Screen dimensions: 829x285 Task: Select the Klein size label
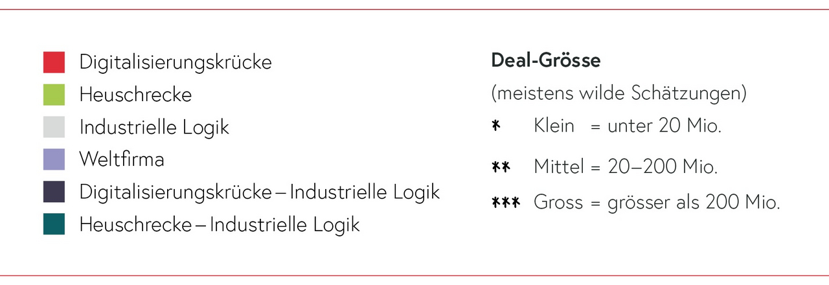tap(554, 126)
